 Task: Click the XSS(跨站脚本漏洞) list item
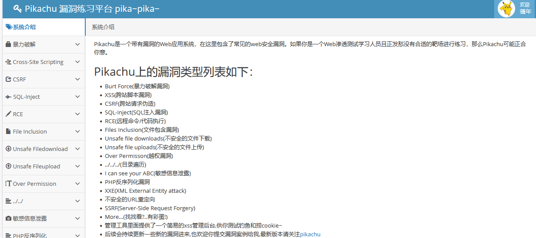click(x=128, y=95)
